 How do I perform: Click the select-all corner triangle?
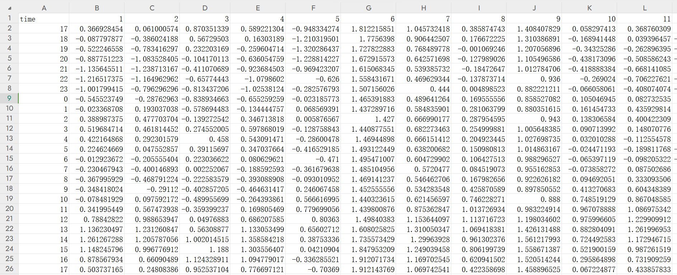10,8
